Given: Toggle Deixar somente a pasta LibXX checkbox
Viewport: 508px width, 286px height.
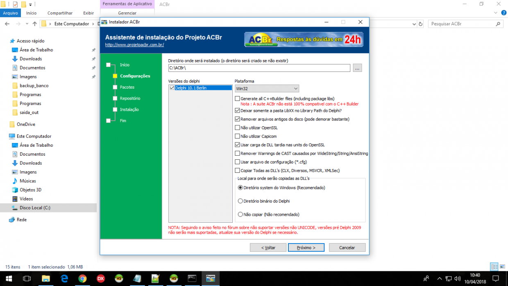Looking at the screenshot, I should click(x=237, y=110).
